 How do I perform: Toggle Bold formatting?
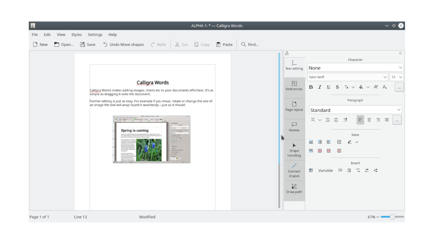click(x=311, y=87)
